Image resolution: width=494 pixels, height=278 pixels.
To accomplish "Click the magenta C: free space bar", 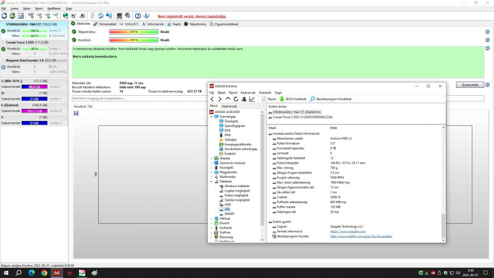I will [35, 86].
